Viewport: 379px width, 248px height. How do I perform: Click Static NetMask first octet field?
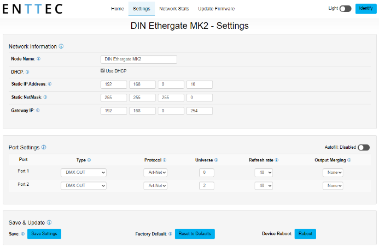tap(114, 98)
